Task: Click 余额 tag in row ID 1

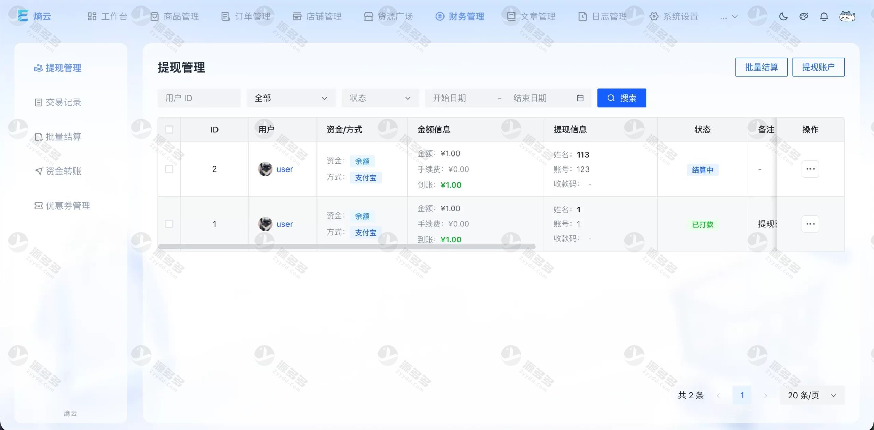Action: (x=362, y=216)
